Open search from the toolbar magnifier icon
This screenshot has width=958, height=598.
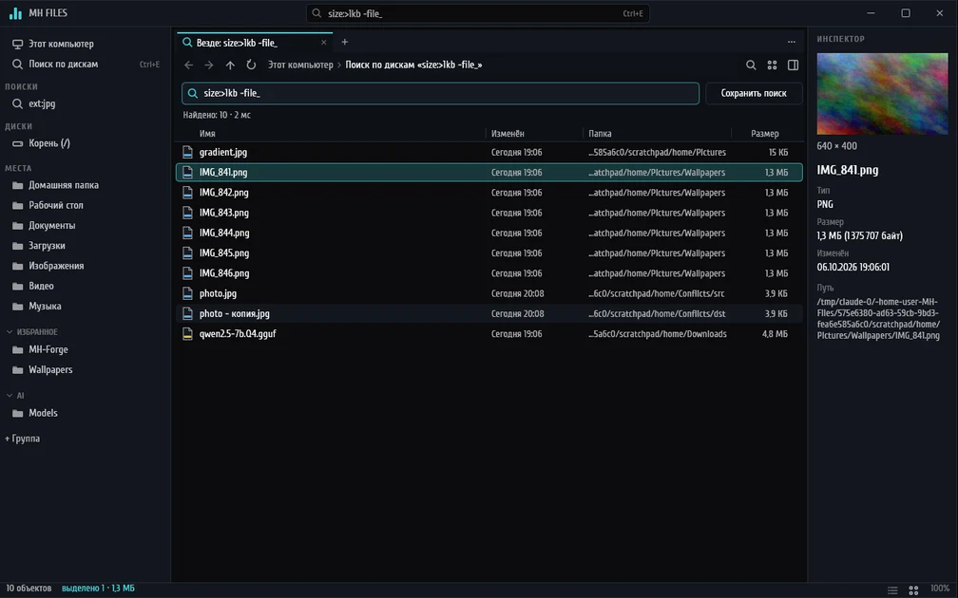(751, 65)
